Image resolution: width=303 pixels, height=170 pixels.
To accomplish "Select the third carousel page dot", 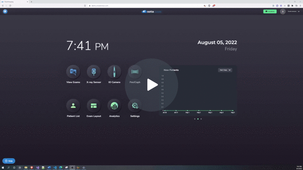I will pos(201,119).
